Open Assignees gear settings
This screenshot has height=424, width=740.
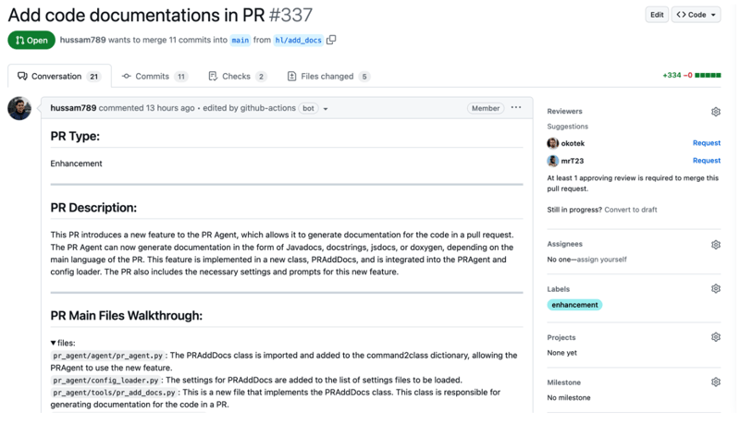(715, 245)
